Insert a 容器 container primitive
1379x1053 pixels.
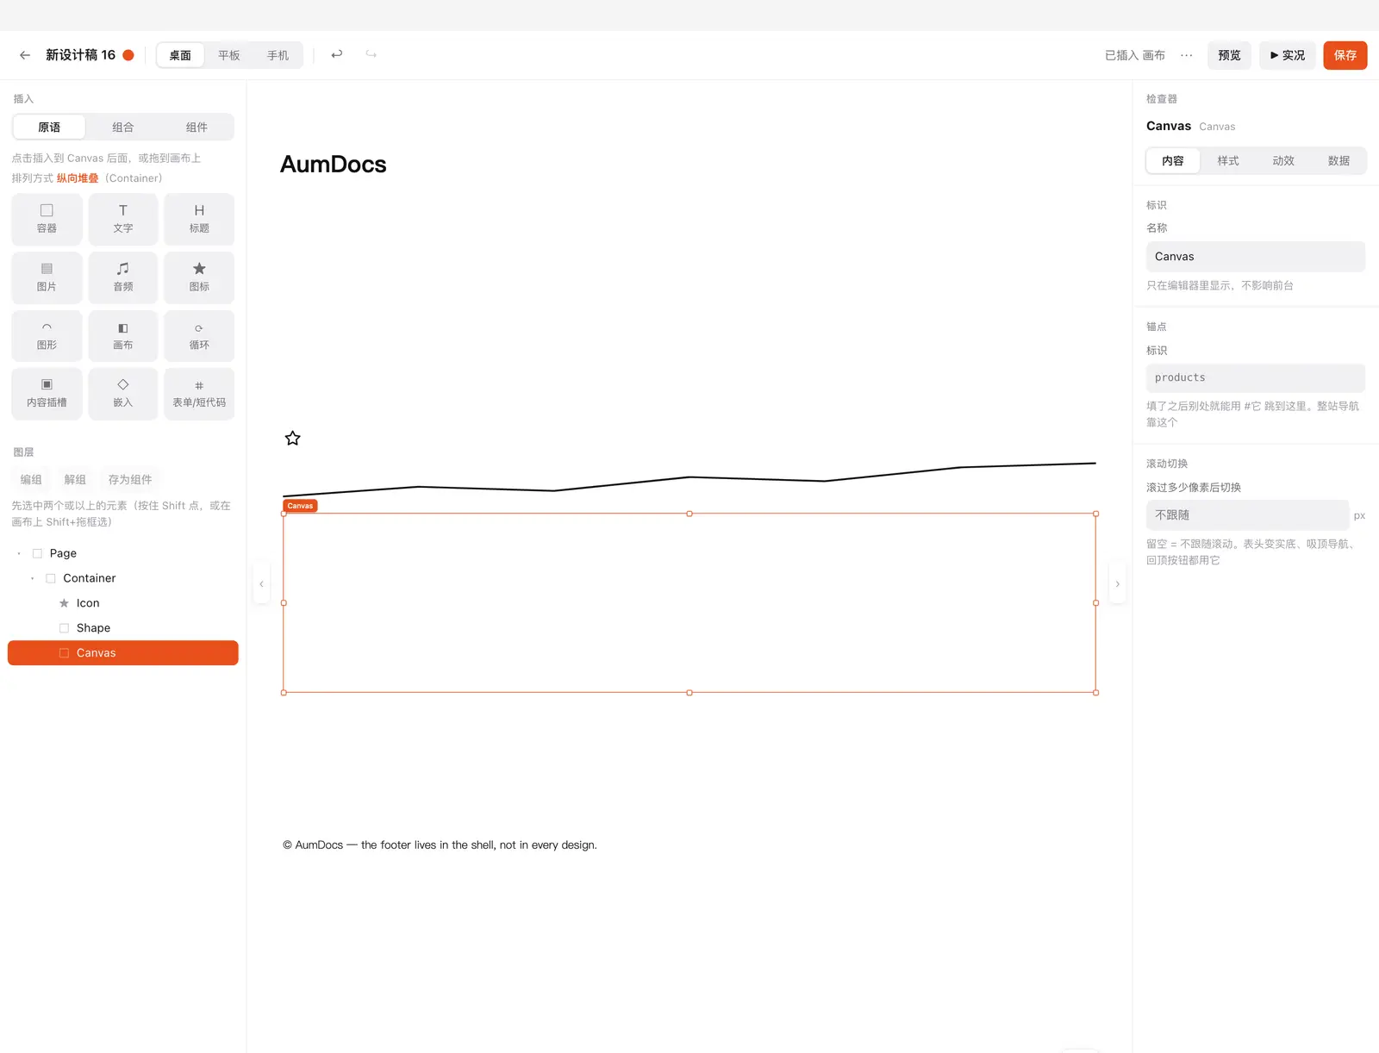[x=47, y=219]
